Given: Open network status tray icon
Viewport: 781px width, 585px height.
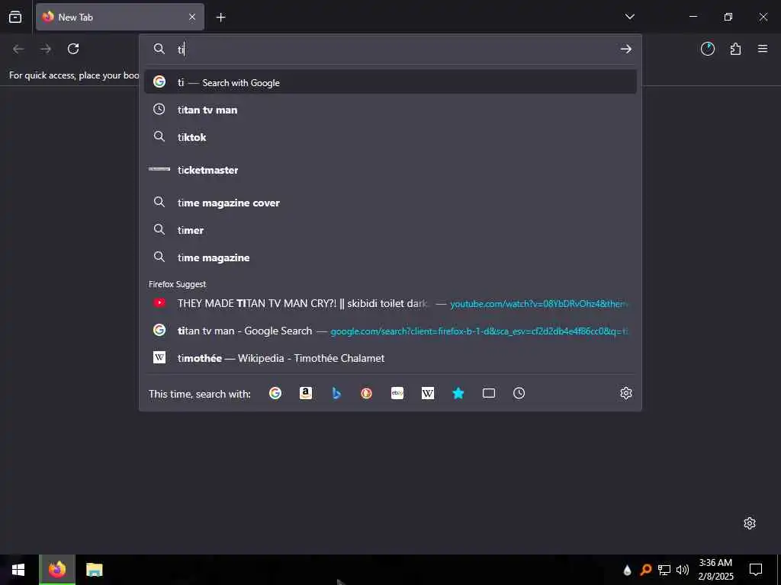Looking at the screenshot, I should (x=664, y=570).
